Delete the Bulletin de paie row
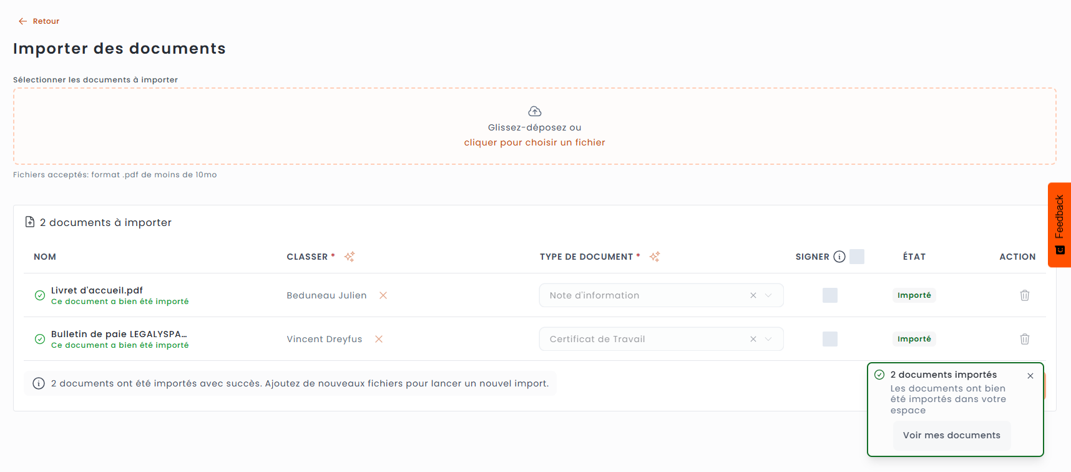This screenshot has width=1071, height=472. click(1024, 339)
